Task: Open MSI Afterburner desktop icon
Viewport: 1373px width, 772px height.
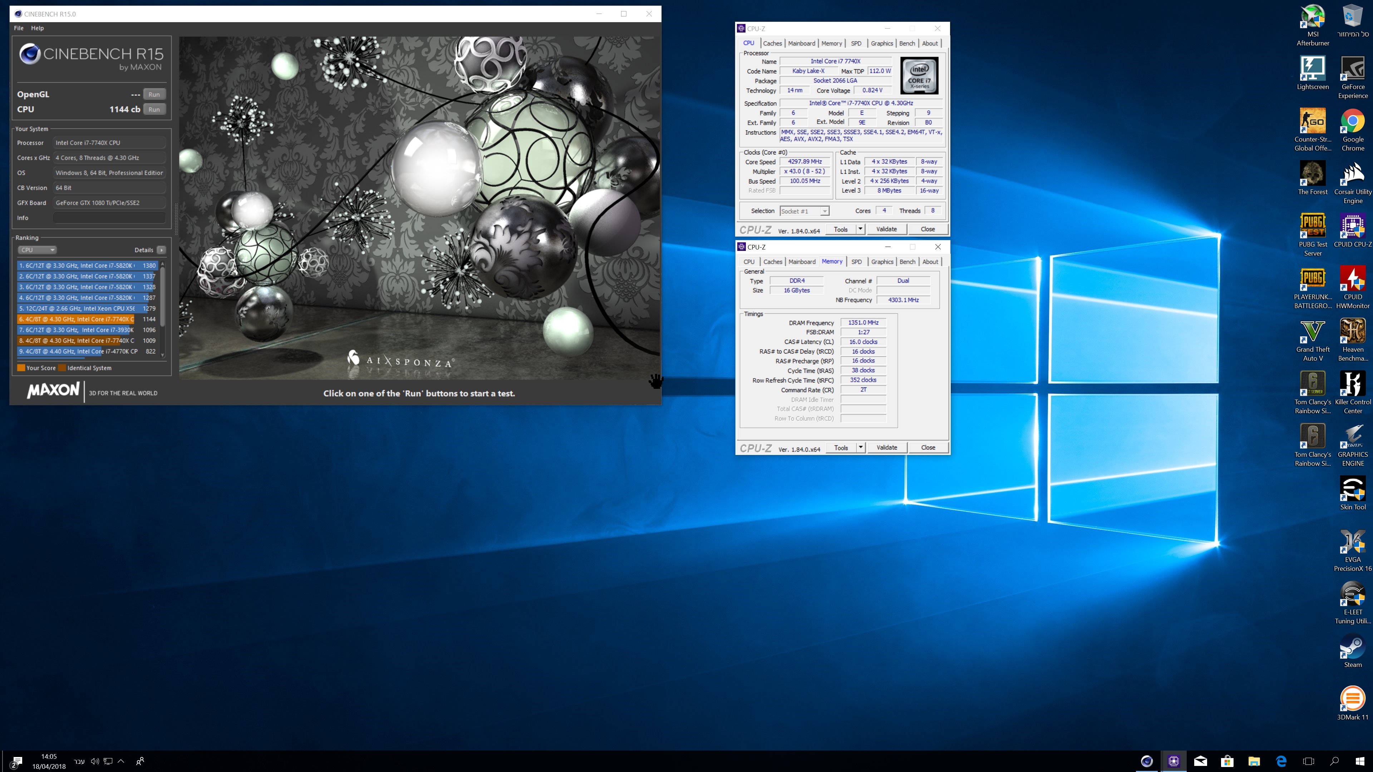Action: pyautogui.click(x=1312, y=25)
